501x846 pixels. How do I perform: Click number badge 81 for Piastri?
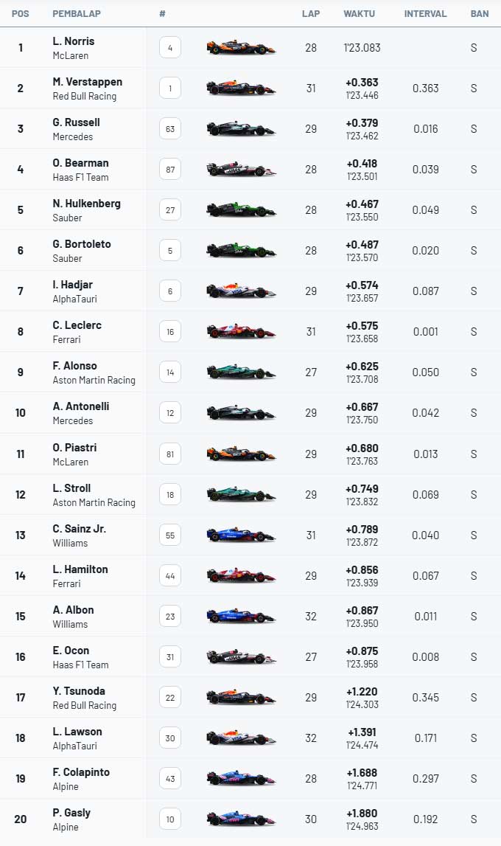click(170, 454)
